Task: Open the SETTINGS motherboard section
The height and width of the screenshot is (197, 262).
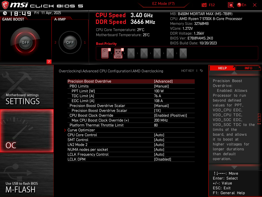Action: 27,87
